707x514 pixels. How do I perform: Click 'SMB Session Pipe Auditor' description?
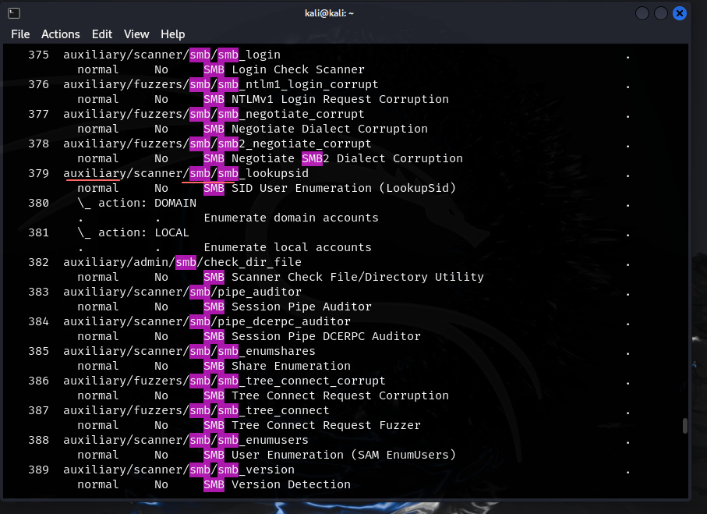(288, 307)
